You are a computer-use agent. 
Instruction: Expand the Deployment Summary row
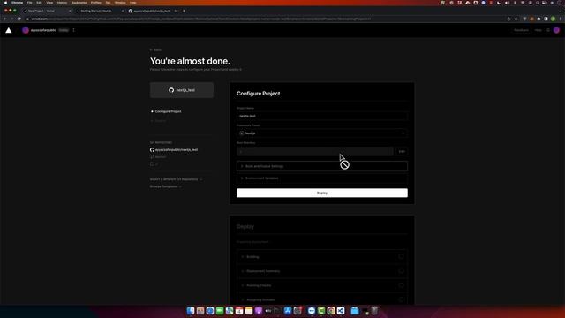322,271
